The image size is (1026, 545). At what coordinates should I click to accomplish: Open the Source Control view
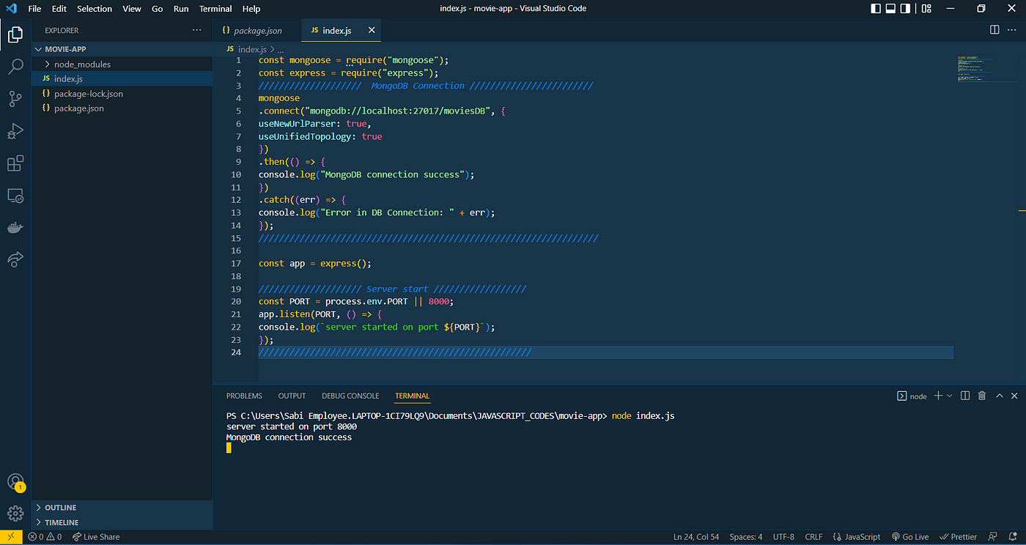pyautogui.click(x=15, y=99)
